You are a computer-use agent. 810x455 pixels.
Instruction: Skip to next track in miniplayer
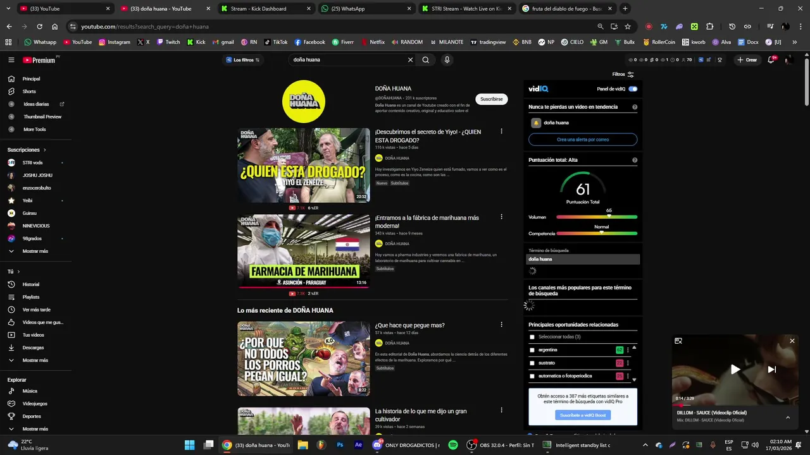[772, 370]
